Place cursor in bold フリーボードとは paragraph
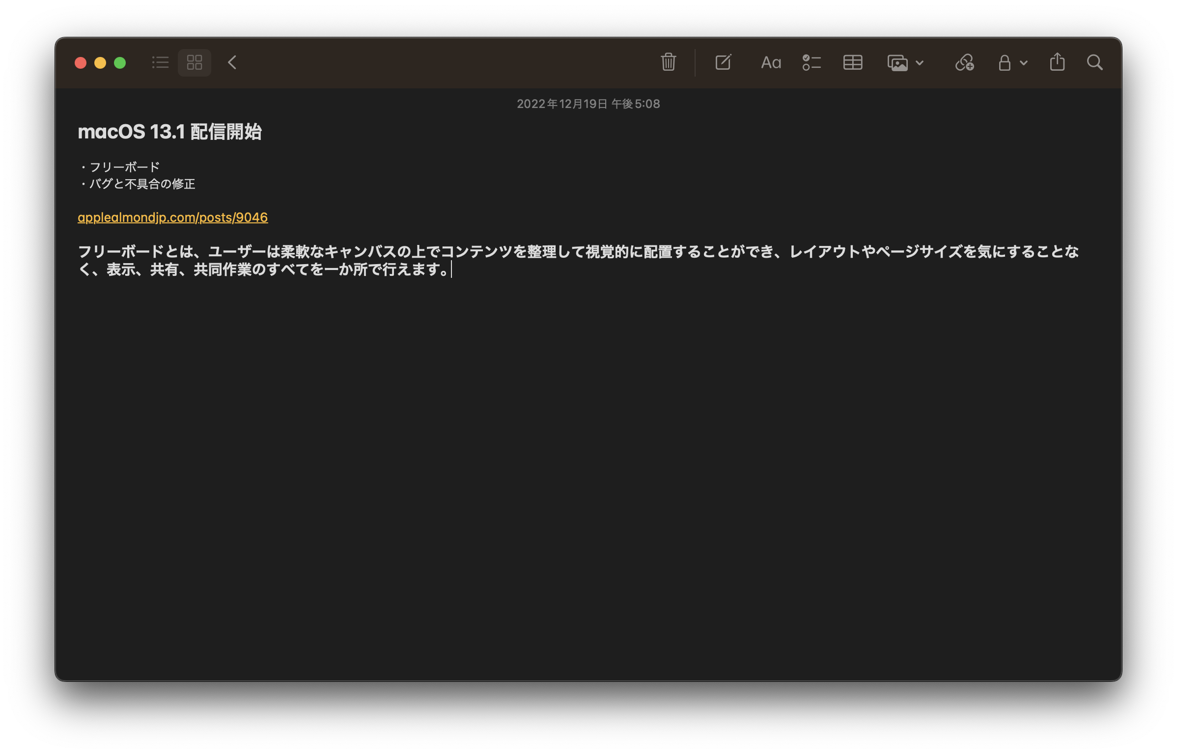This screenshot has width=1177, height=754. click(578, 260)
